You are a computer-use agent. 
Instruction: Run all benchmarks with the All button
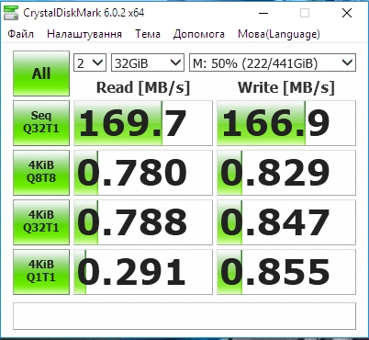tap(41, 74)
